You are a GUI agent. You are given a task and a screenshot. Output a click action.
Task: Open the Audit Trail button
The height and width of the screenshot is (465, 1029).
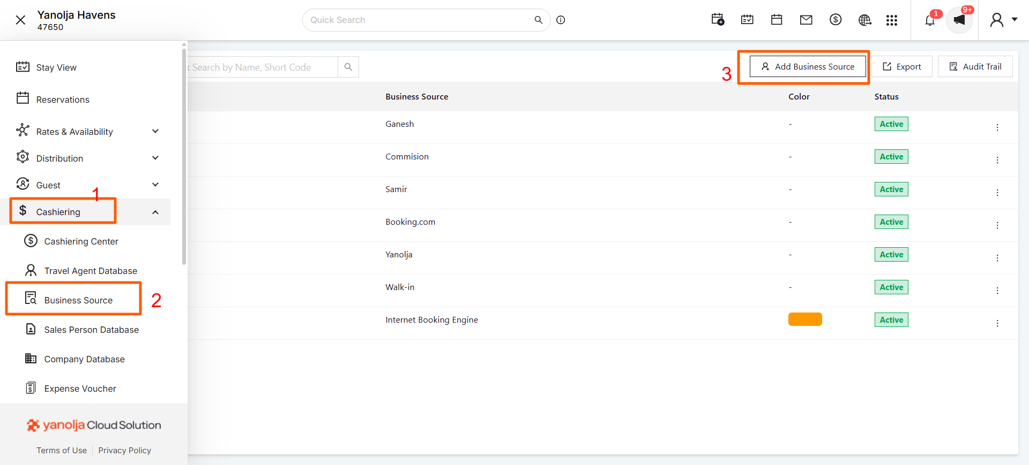tap(975, 66)
